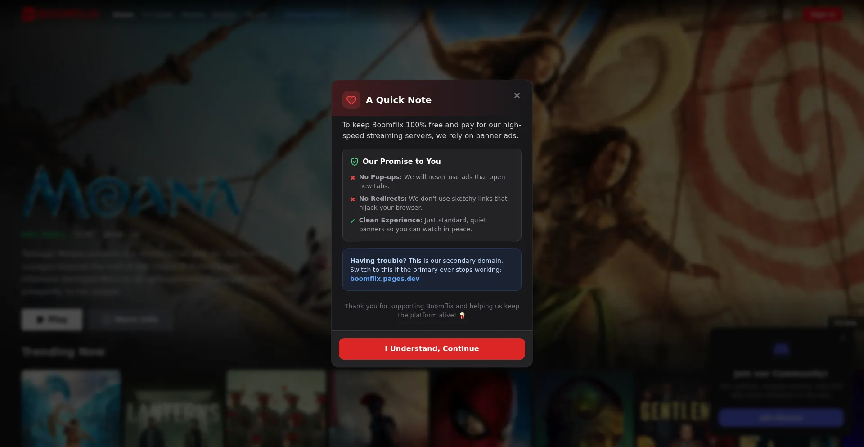Open the boomflix.pages.dev link
This screenshot has width=864, height=447.
click(x=385, y=279)
